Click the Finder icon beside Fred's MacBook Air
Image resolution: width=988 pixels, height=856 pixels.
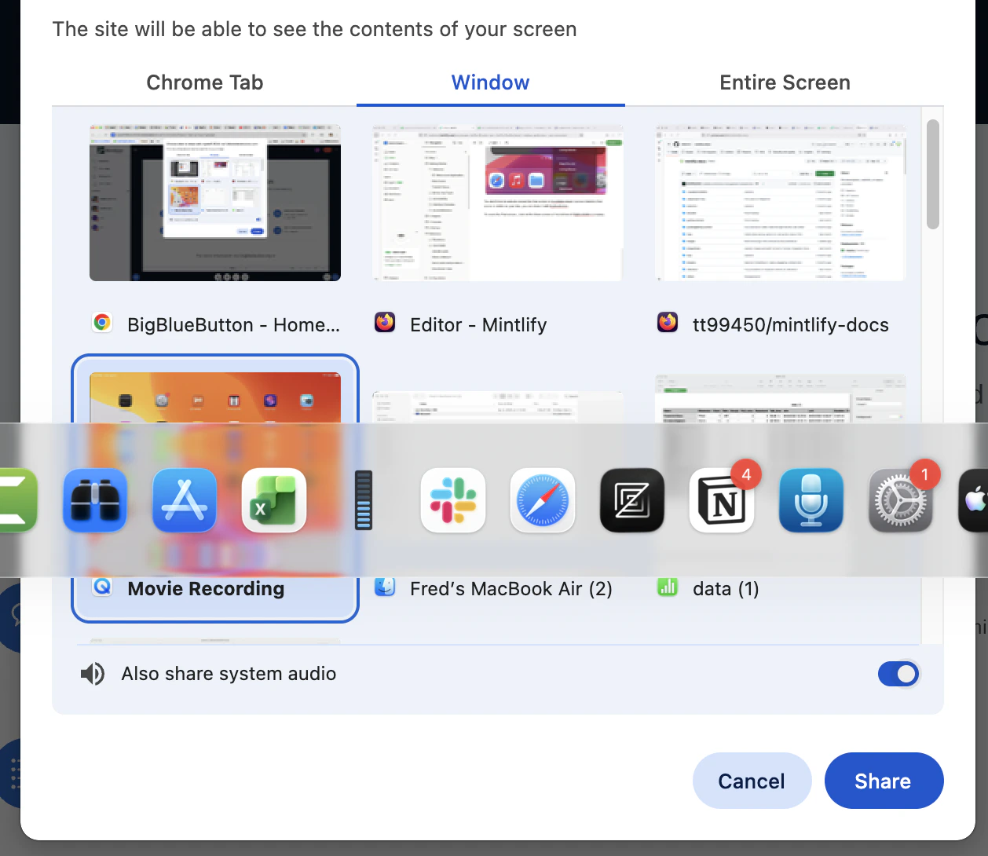coord(385,587)
